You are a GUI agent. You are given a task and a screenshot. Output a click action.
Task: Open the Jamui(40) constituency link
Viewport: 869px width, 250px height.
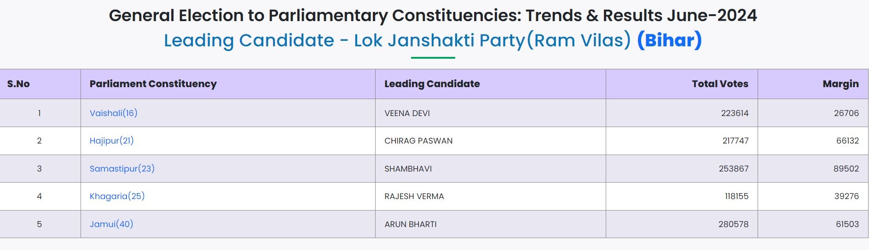(111, 224)
